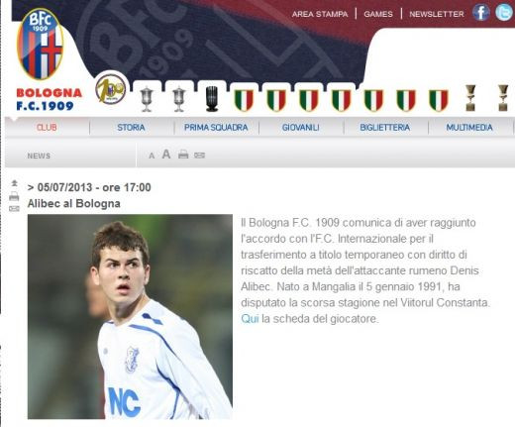Screen dimensions: 515x427
Task: Select the small A font size icon
Action: (x=152, y=156)
